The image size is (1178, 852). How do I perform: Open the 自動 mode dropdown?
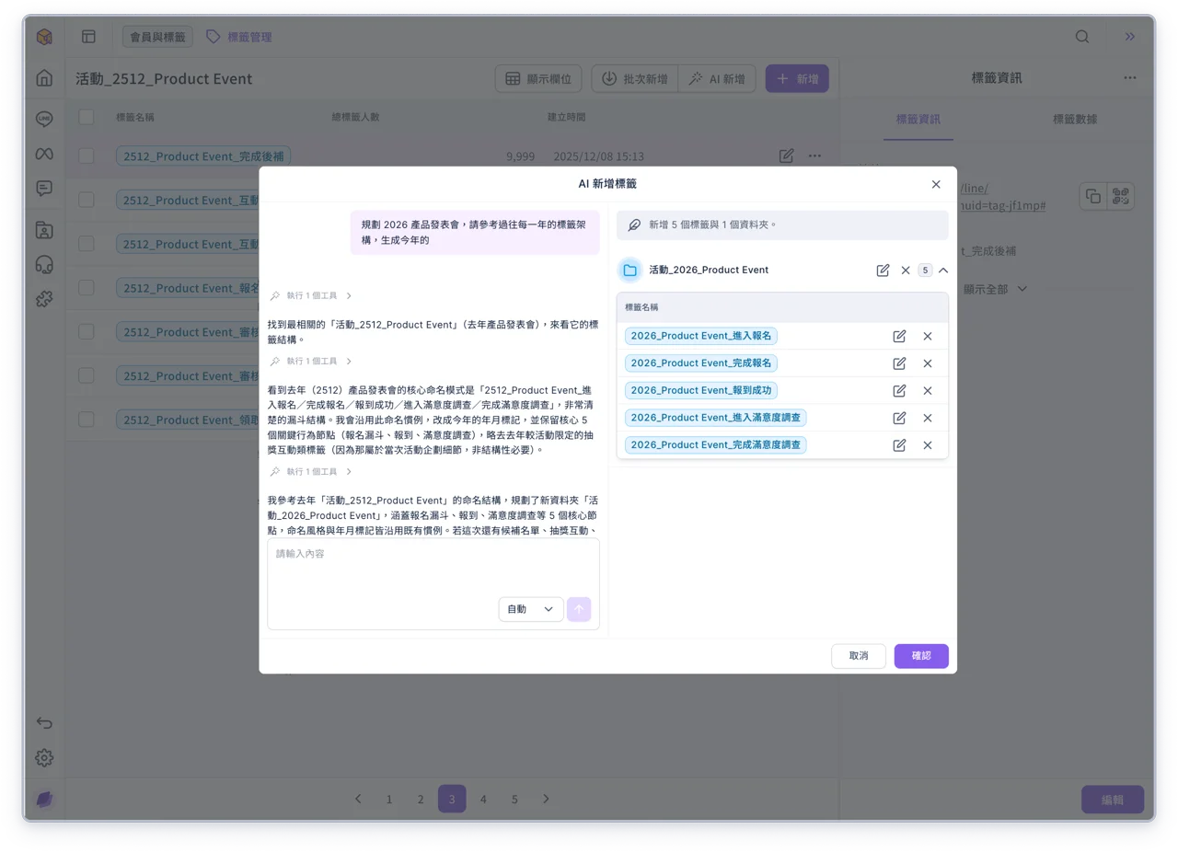(531, 609)
